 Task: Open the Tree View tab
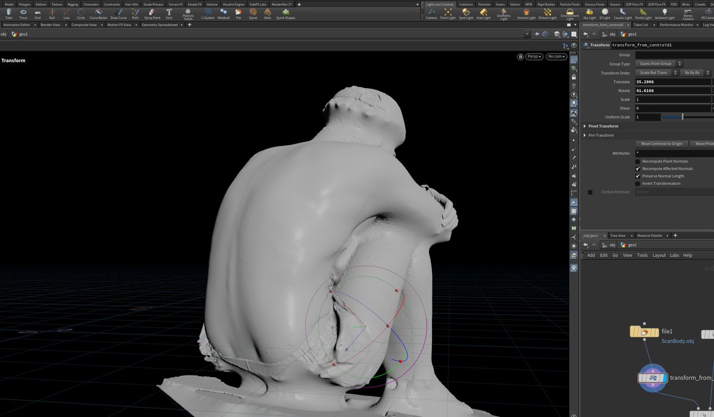tap(618, 236)
